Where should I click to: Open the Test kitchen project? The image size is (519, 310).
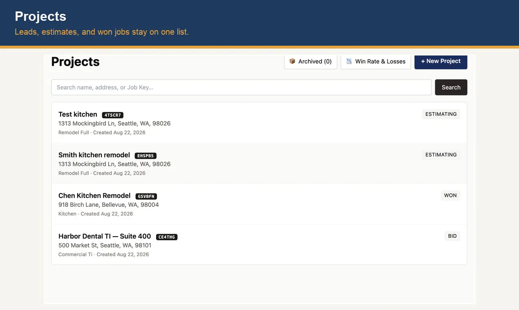(259, 122)
